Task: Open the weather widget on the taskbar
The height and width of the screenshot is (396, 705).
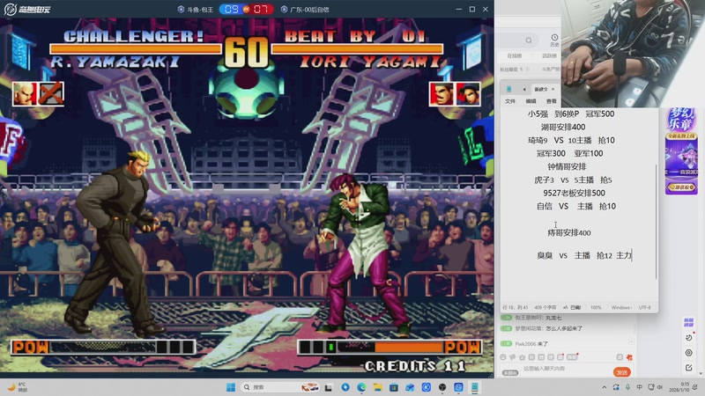Action: (17, 387)
